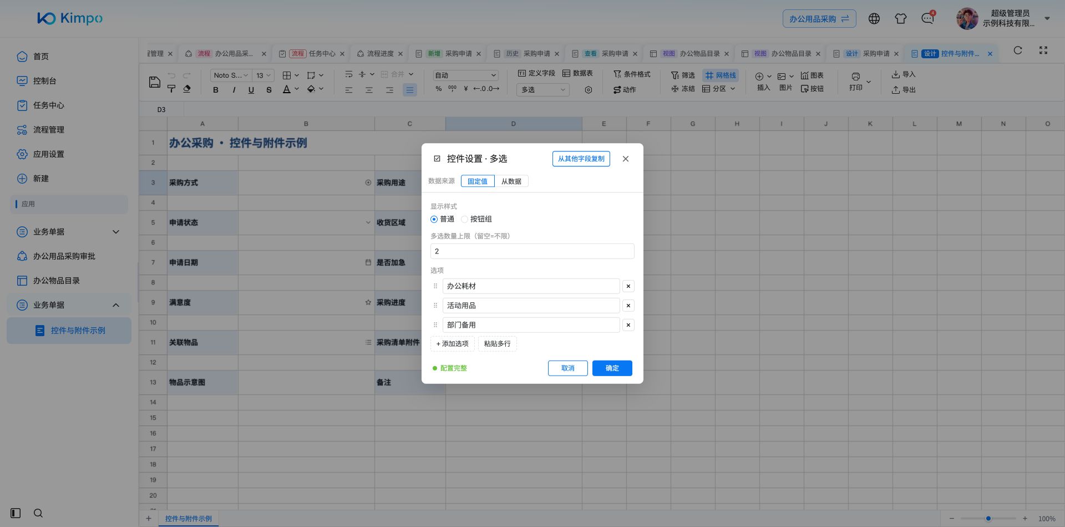Collapse the sidebar panel icon
This screenshot has width=1065, height=527.
pos(16,513)
